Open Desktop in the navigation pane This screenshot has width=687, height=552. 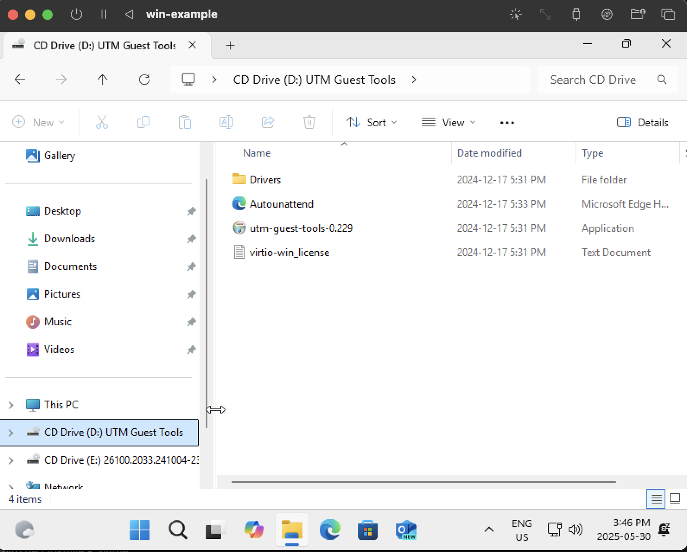click(63, 211)
